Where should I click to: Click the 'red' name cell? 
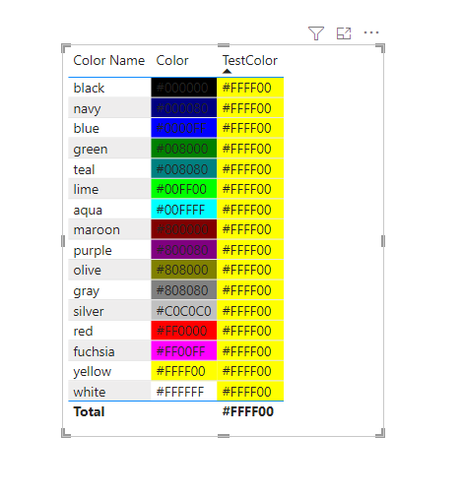coord(109,331)
